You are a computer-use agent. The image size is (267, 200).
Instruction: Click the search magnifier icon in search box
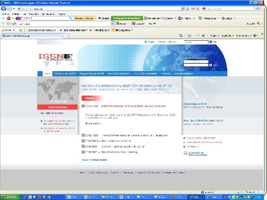[x=258, y=9]
